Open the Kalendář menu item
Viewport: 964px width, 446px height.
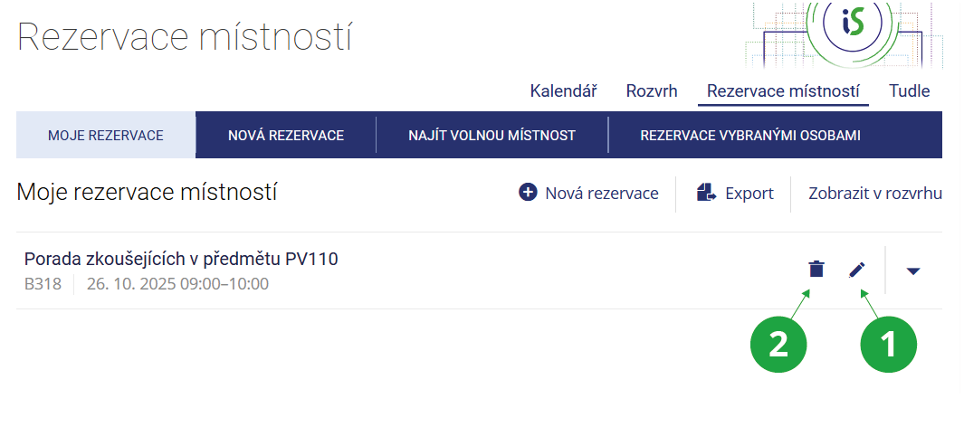pyautogui.click(x=563, y=90)
